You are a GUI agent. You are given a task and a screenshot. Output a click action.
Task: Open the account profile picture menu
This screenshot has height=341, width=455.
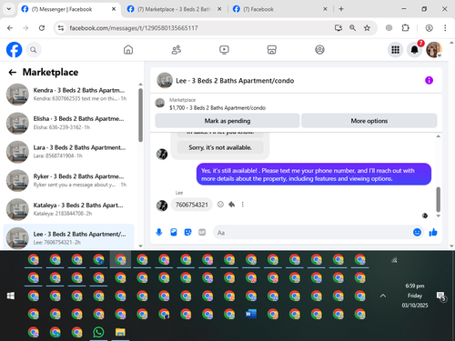pyautogui.click(x=434, y=50)
